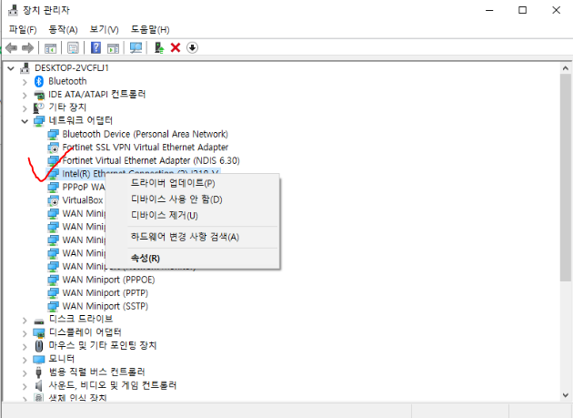
Task: Click the Bluetooth category icon
Action: pyautogui.click(x=39, y=81)
